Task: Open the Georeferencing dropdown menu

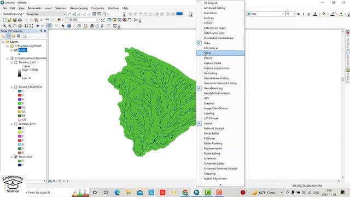Action: coord(13,14)
